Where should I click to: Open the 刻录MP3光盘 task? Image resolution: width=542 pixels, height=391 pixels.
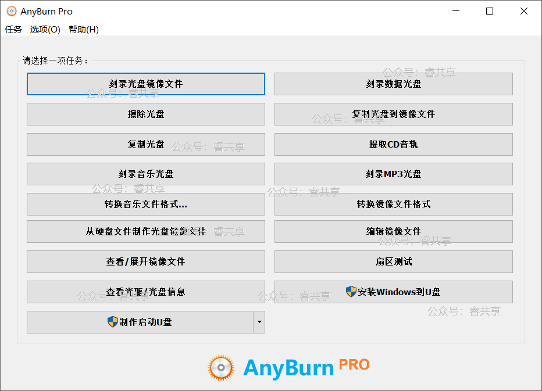click(394, 174)
